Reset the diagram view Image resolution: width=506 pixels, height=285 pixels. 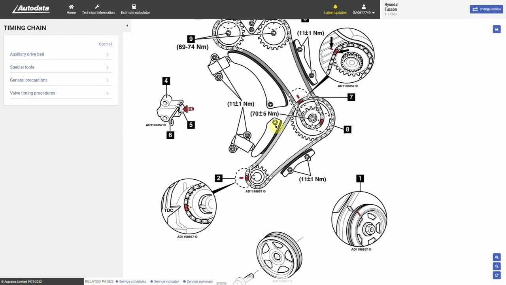pyautogui.click(x=497, y=275)
